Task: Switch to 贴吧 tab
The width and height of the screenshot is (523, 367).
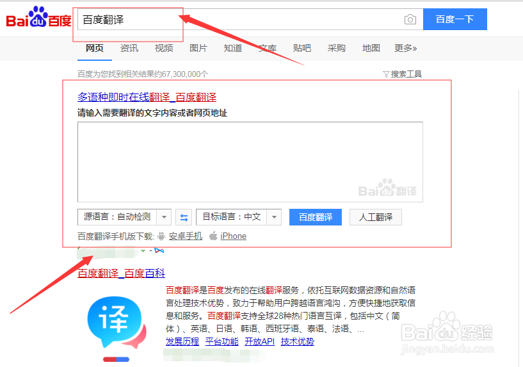Action: (x=302, y=49)
